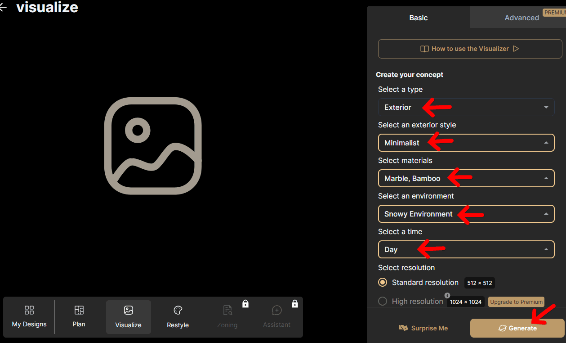566x343 pixels.
Task: Open the Marble, Bamboo materials dropdown
Action: (x=466, y=178)
